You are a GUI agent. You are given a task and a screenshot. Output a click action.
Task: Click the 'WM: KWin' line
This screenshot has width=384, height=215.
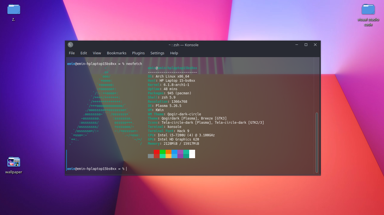click(156, 110)
